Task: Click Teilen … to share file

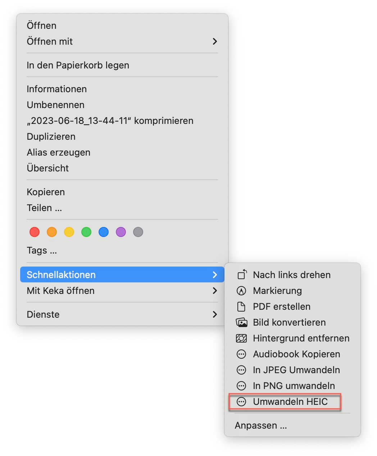Action: (44, 208)
